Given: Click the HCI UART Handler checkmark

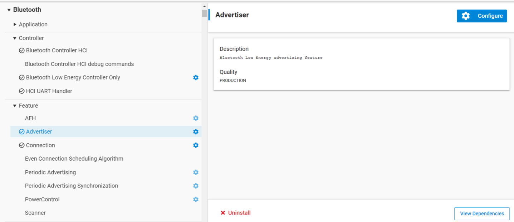Looking at the screenshot, I should 21,91.
